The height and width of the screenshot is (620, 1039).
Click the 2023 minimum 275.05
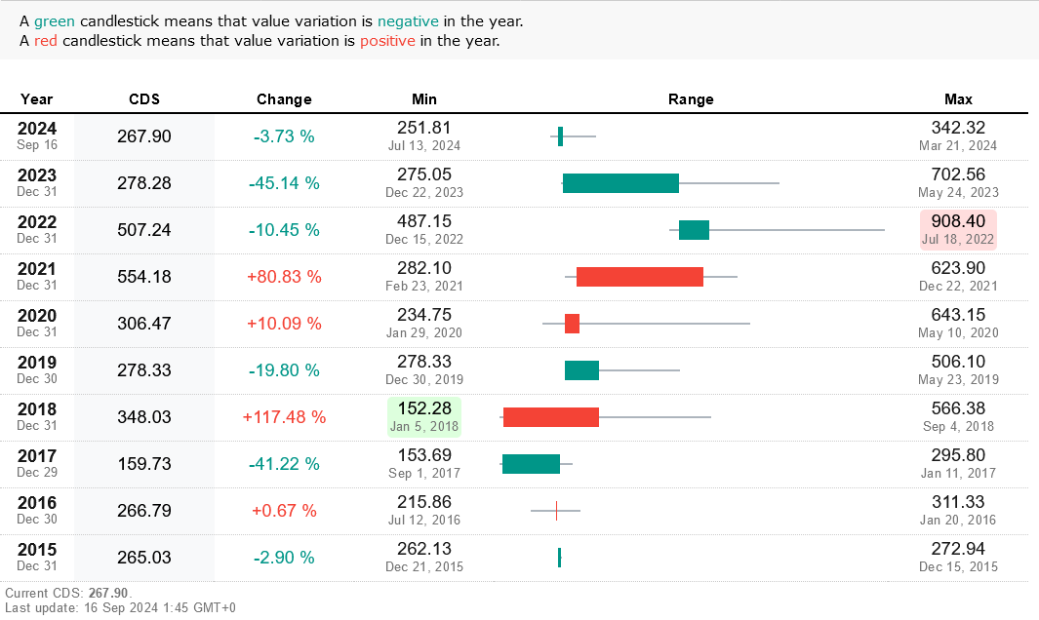424,174
